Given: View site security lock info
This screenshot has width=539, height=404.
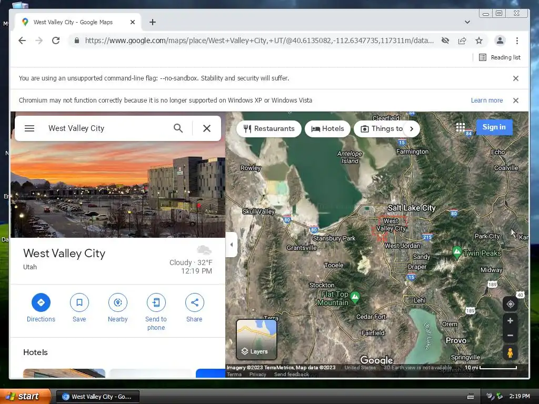Looking at the screenshot, I should tap(77, 41).
